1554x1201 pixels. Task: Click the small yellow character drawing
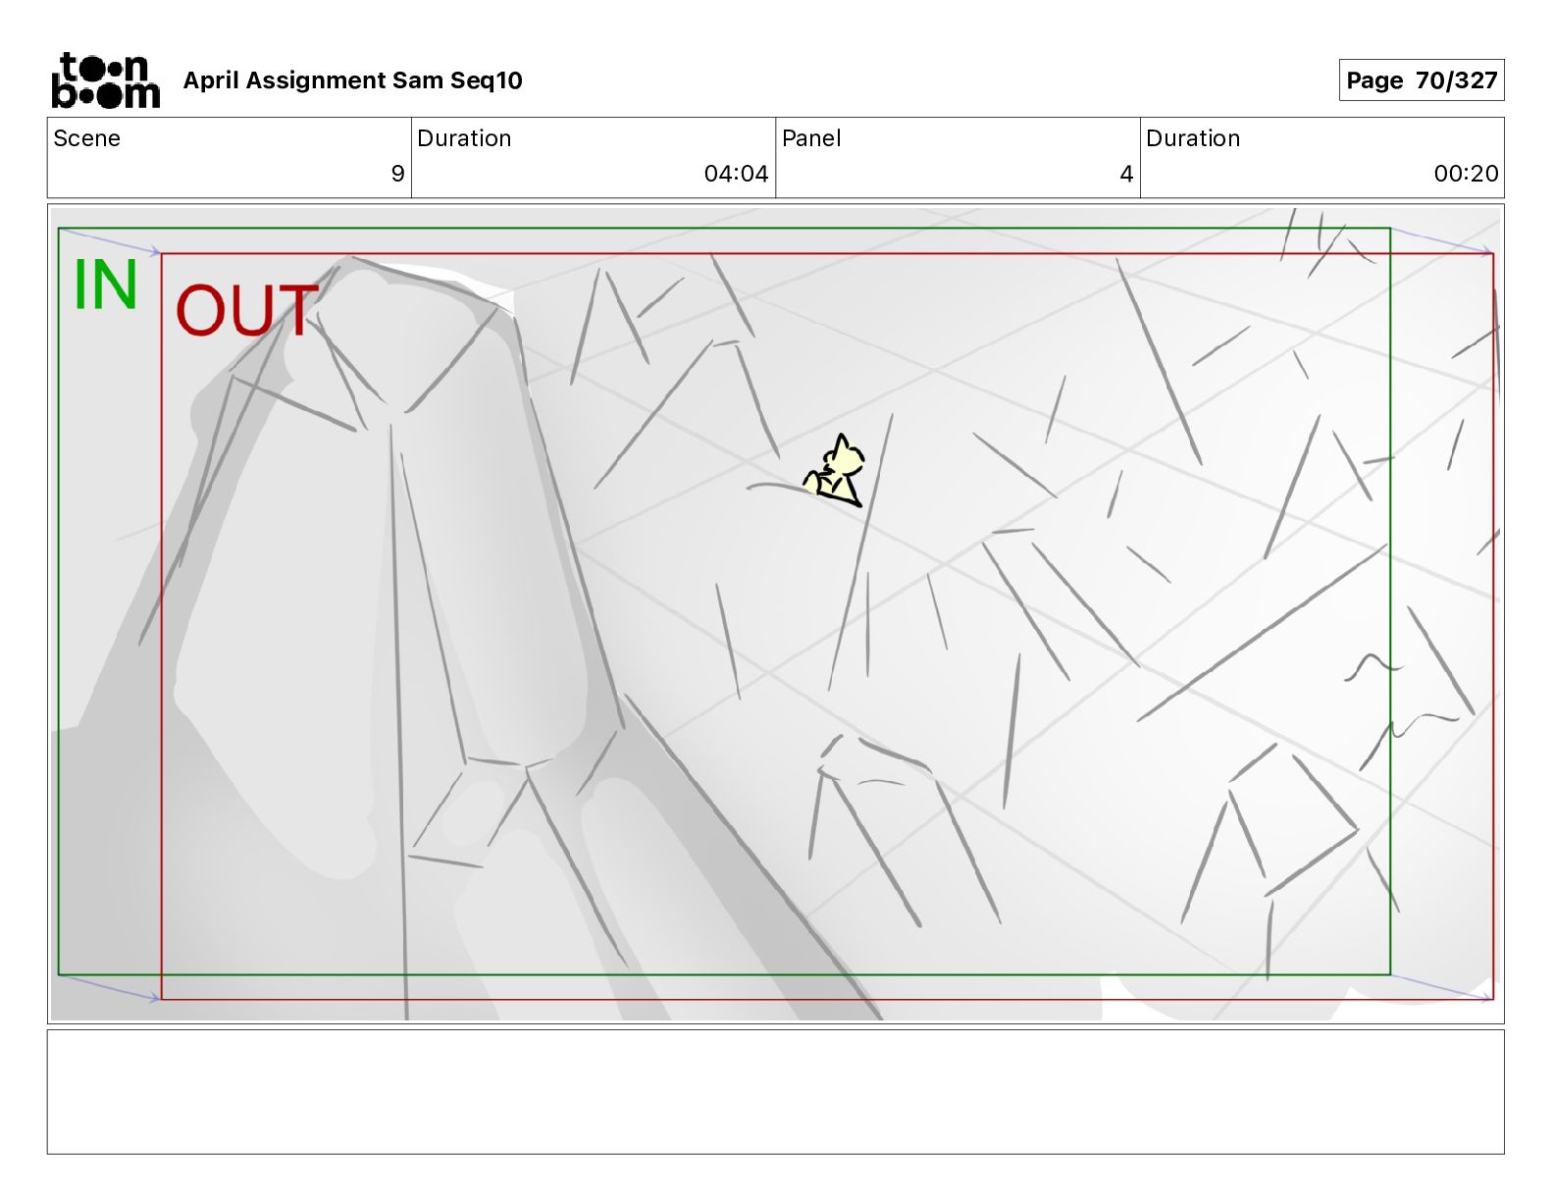[x=835, y=471]
